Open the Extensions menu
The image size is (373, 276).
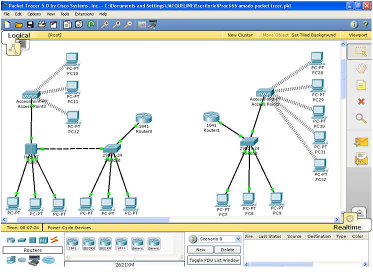click(84, 14)
